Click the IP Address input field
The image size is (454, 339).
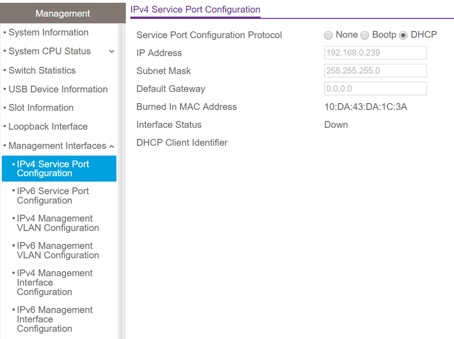coord(375,53)
